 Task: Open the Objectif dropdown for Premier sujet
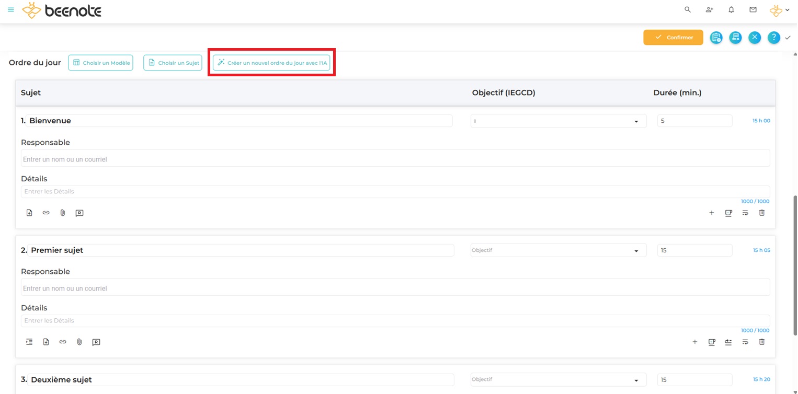(x=558, y=250)
